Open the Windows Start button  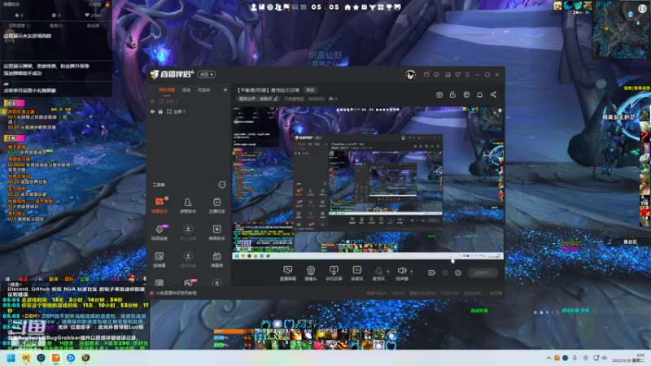pyautogui.click(x=11, y=358)
